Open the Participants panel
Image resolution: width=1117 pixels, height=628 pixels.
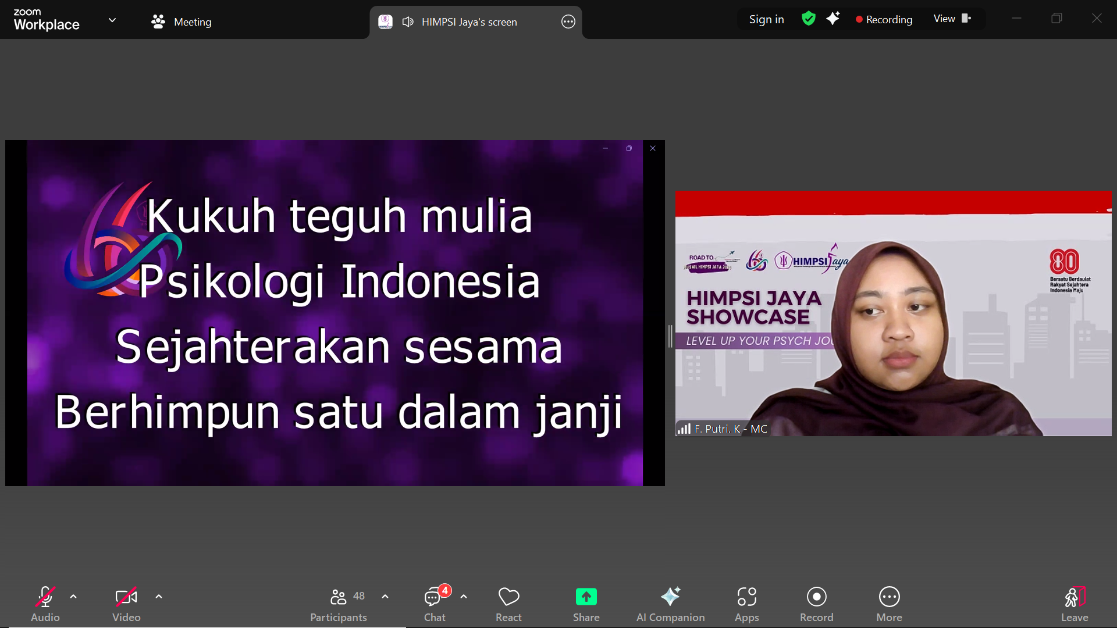click(339, 604)
